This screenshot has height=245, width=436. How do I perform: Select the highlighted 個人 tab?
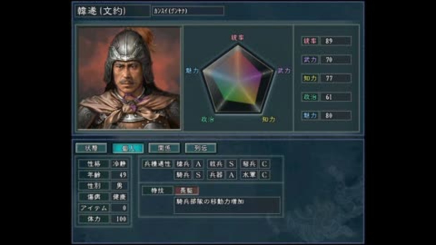[x=128, y=148]
